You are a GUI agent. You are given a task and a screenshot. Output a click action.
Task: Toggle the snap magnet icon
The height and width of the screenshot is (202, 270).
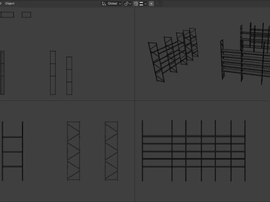136,3
